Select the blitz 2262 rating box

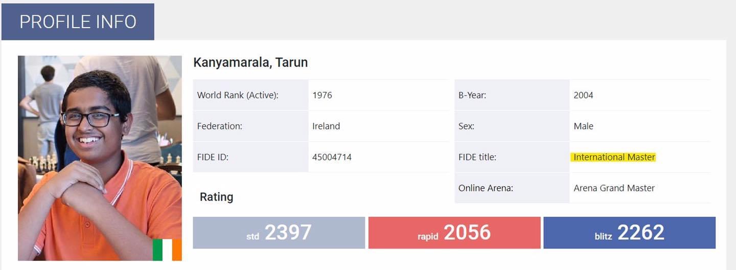tap(629, 233)
